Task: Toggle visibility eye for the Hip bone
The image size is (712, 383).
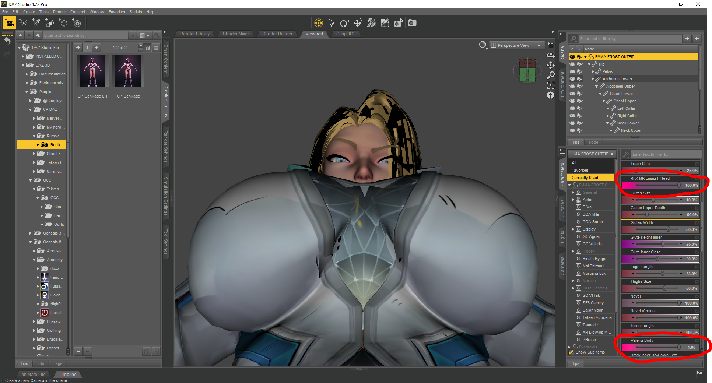Action: [x=572, y=64]
